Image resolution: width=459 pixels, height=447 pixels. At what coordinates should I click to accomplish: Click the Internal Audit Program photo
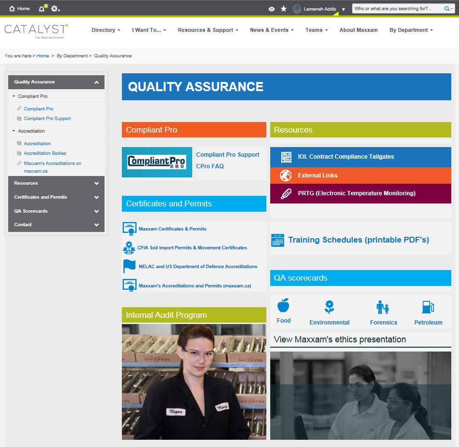(194, 381)
